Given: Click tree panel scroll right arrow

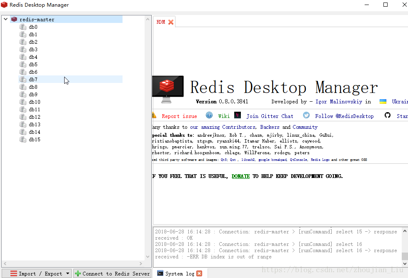Looking at the screenshot, I should [x=141, y=263].
